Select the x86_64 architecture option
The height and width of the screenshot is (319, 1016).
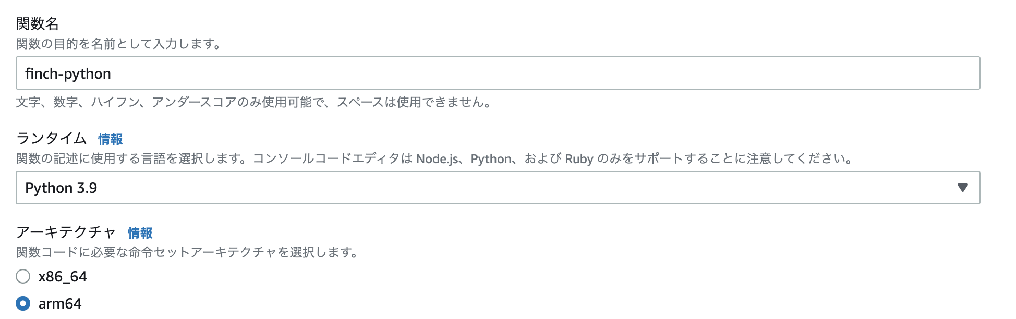click(x=22, y=277)
